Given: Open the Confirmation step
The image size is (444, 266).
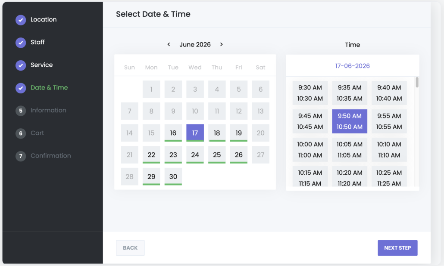Looking at the screenshot, I should [x=51, y=156].
